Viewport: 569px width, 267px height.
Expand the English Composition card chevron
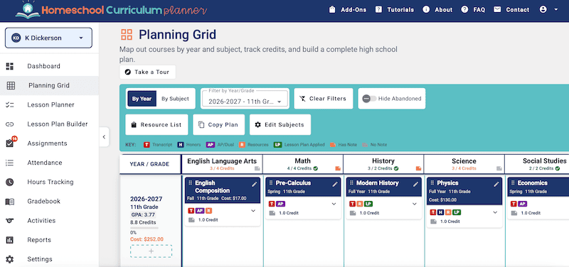253,211
